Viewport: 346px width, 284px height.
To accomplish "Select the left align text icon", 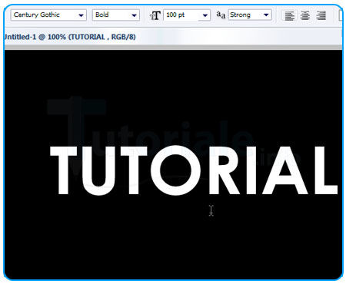I will (290, 15).
